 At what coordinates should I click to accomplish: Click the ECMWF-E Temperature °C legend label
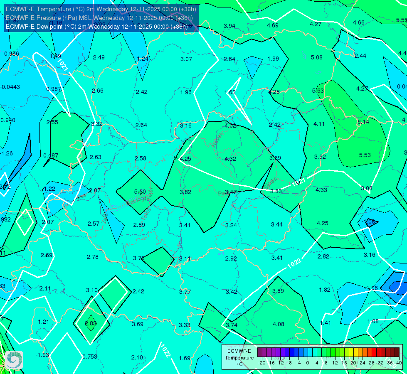click(x=239, y=358)
